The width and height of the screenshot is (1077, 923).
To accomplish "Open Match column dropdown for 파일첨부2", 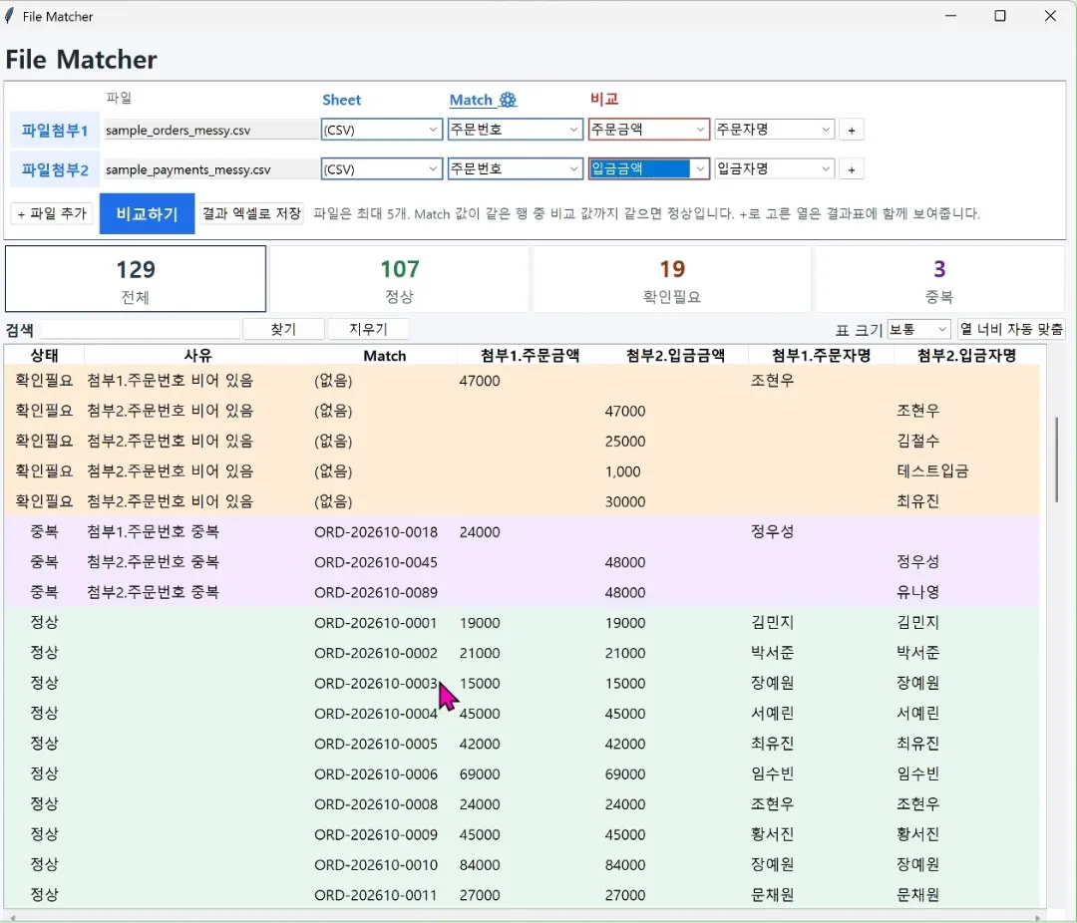I will click(x=516, y=169).
